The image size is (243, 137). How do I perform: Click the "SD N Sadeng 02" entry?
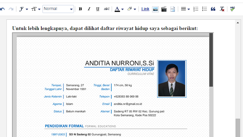click(x=80, y=134)
